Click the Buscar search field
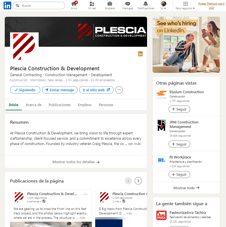This screenshot has width=226, height=227. 39,6
